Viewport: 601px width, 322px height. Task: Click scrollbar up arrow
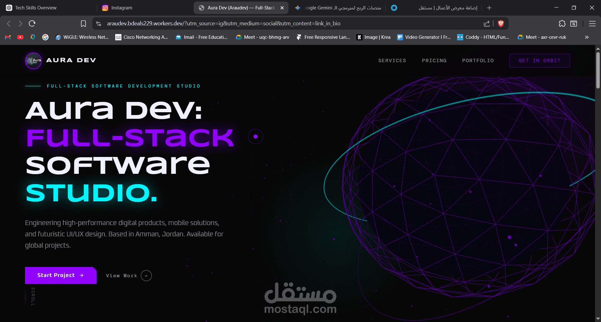598,48
